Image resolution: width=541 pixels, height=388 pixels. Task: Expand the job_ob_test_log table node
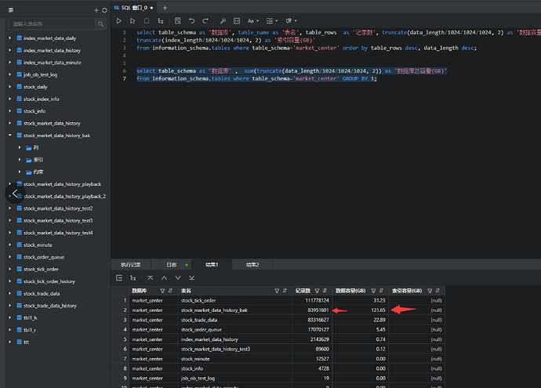tap(10, 74)
